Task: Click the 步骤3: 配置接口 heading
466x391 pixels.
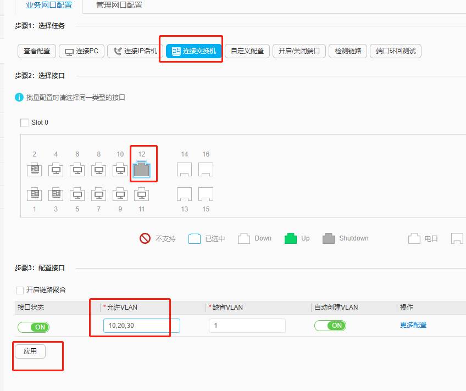Action: point(40,268)
